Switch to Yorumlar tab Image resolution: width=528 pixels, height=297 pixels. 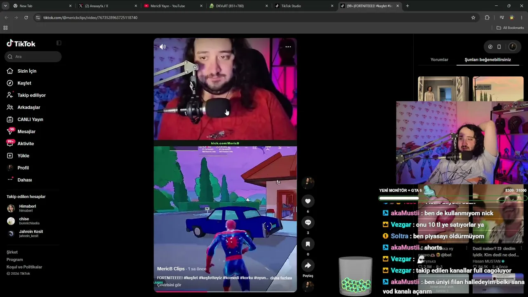[439, 60]
